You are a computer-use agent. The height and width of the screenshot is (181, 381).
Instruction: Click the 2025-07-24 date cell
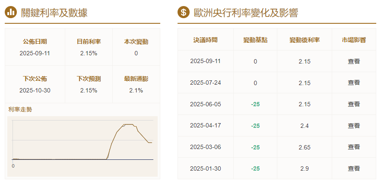tap(205, 83)
